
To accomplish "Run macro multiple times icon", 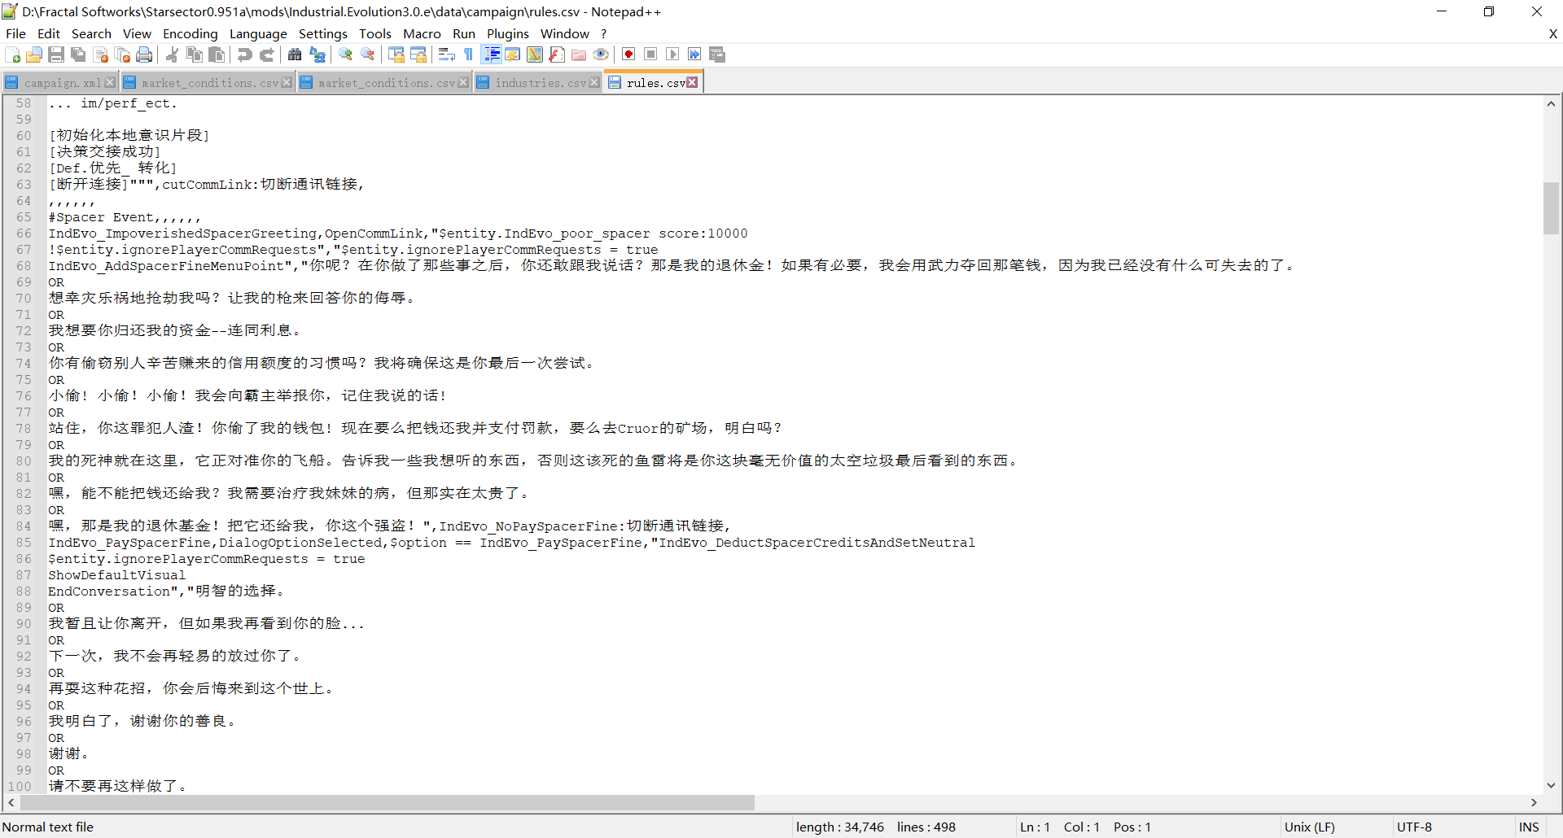I will click(694, 55).
